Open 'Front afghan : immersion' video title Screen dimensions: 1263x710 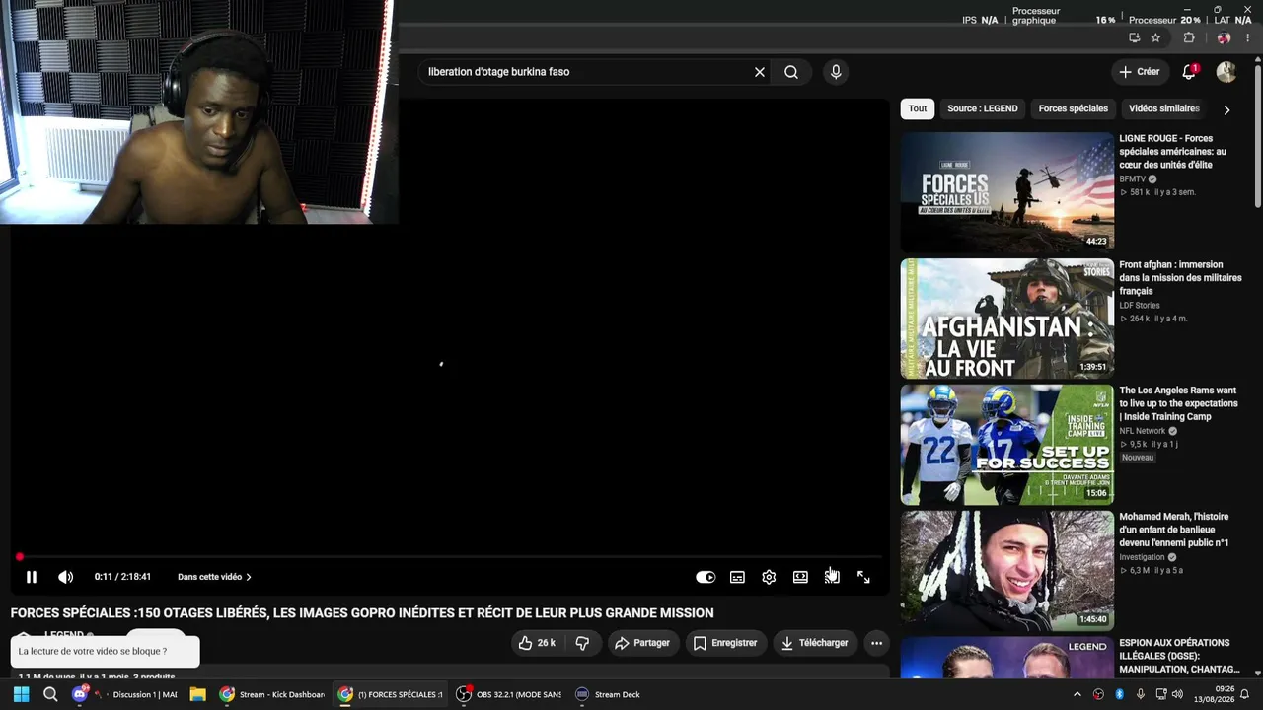1180,278
